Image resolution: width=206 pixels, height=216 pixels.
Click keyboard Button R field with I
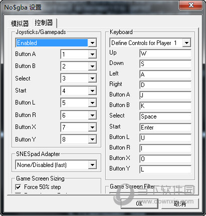(165, 148)
